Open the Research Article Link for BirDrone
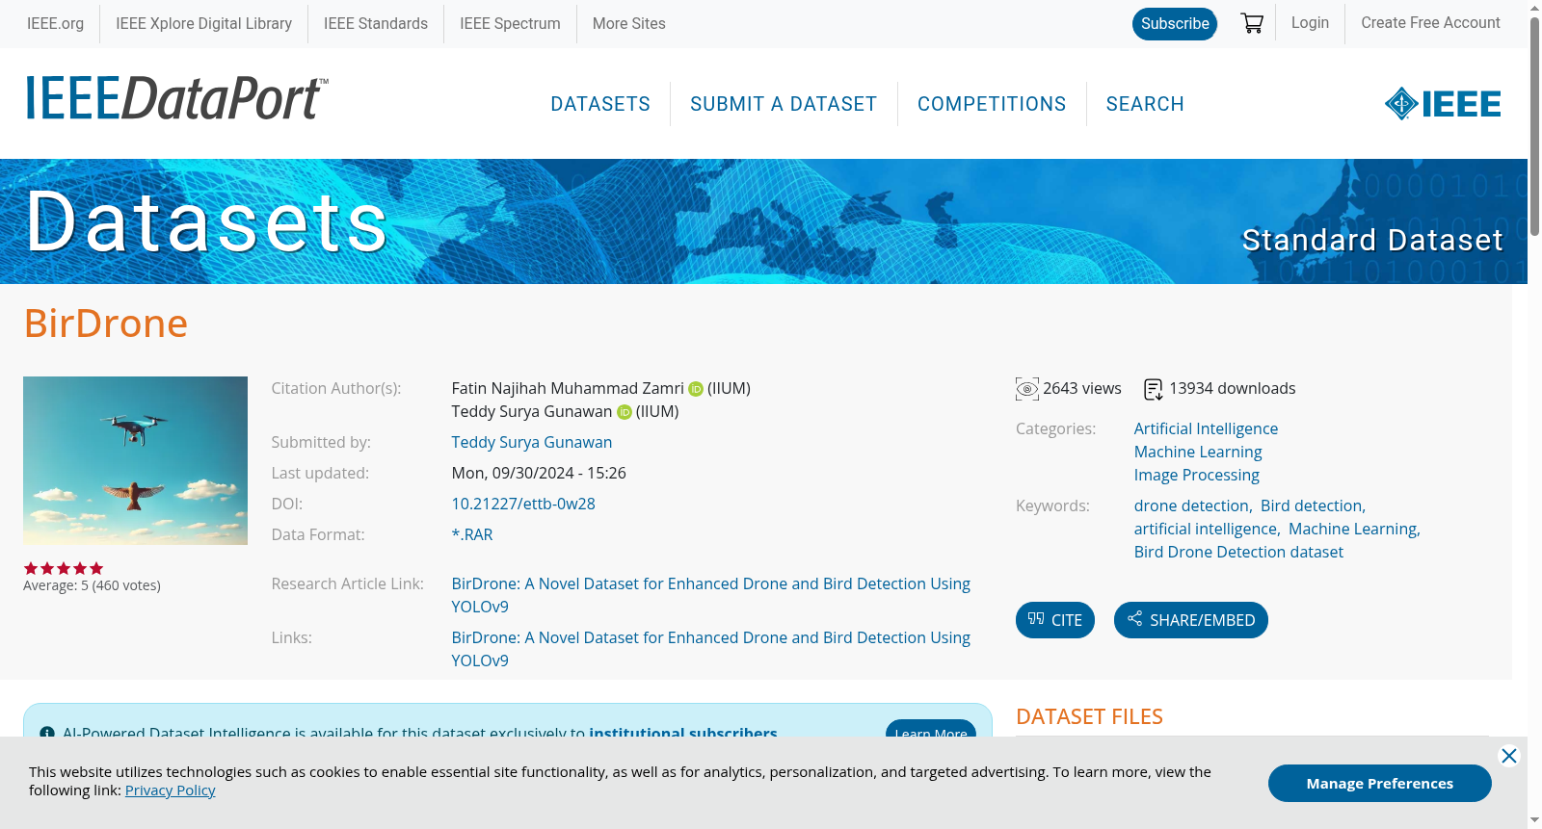This screenshot has height=829, width=1542. coord(711,595)
